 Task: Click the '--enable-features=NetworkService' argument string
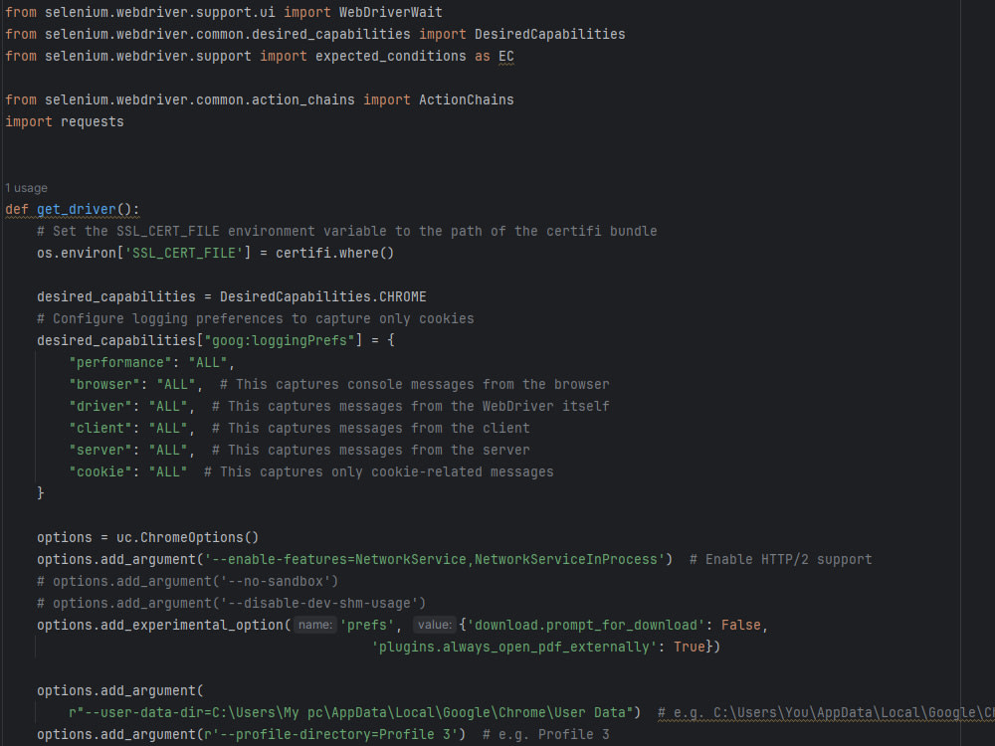pos(435,559)
